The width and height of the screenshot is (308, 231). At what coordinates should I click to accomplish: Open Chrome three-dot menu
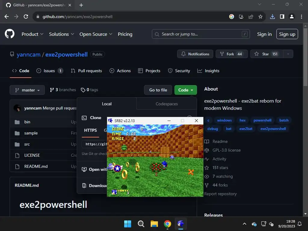pos(301,17)
